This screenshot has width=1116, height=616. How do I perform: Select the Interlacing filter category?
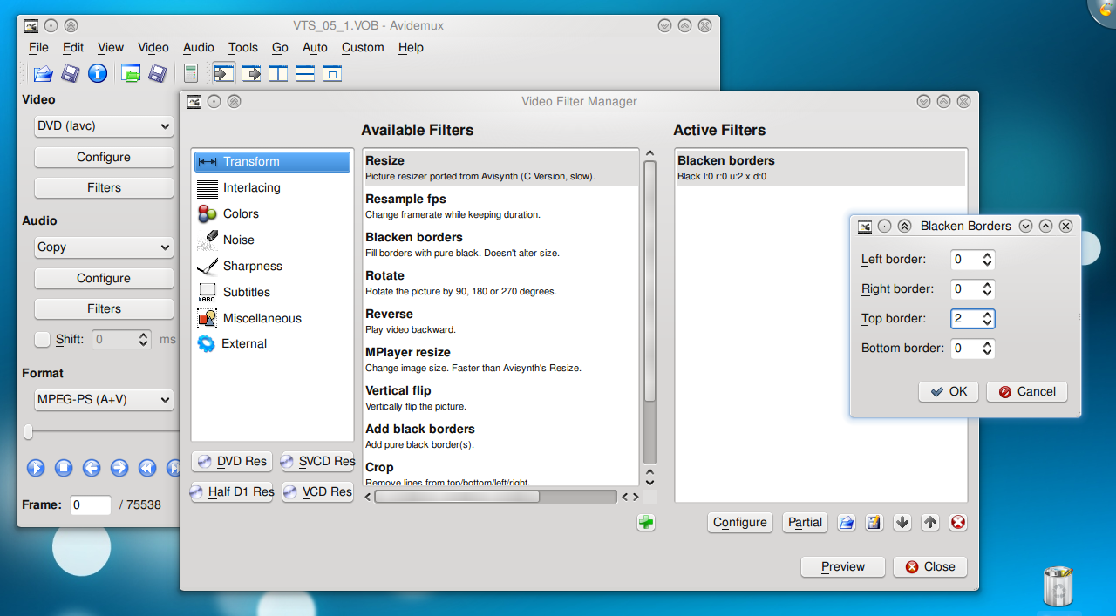coord(272,187)
